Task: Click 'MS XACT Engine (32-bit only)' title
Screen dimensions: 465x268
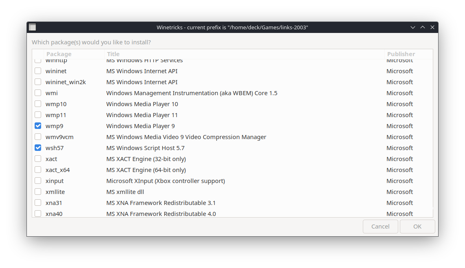Action: click(x=146, y=159)
